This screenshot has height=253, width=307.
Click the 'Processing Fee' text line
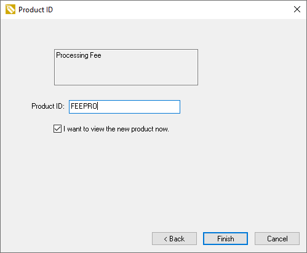pos(79,55)
